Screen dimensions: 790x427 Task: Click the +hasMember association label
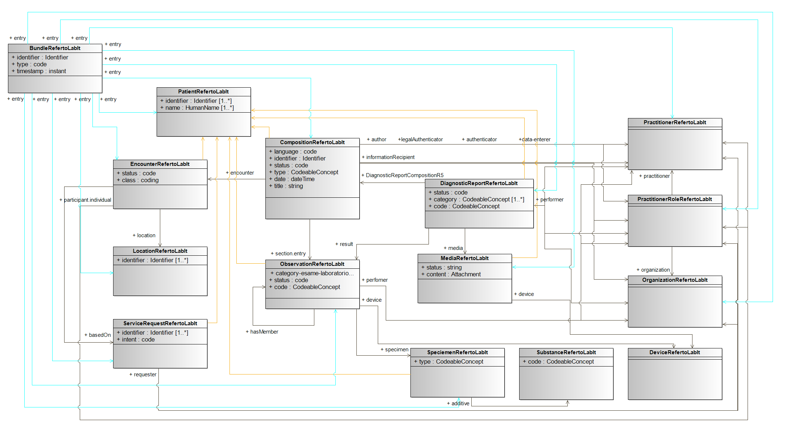(262, 331)
